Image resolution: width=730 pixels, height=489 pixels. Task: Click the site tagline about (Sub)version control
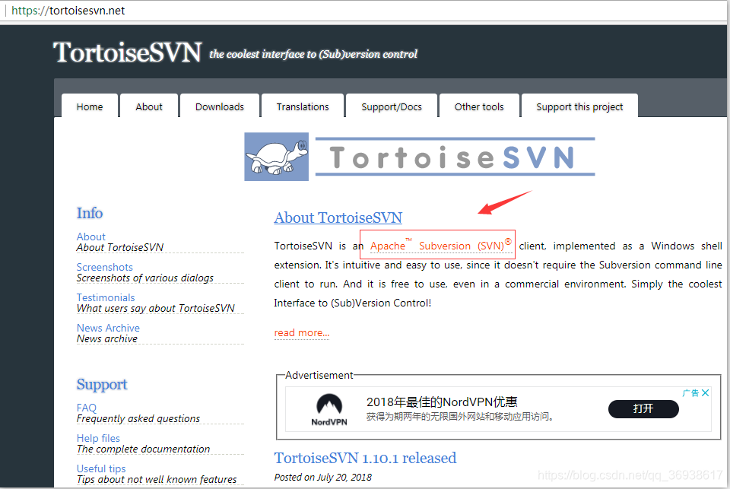pos(313,54)
